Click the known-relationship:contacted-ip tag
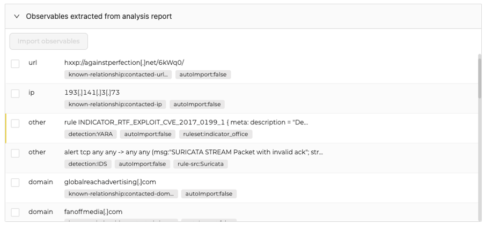Screen dimensions: 485x225 click(115, 104)
